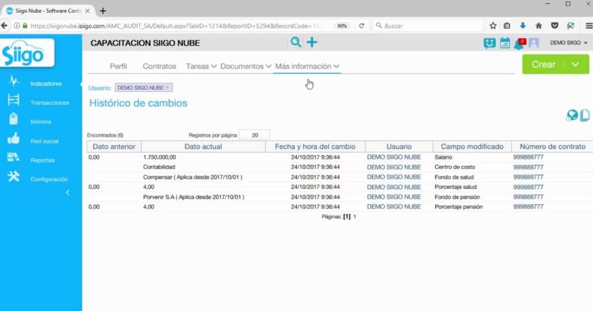Expand the Tareas dropdown menu
593x311 pixels.
click(201, 66)
